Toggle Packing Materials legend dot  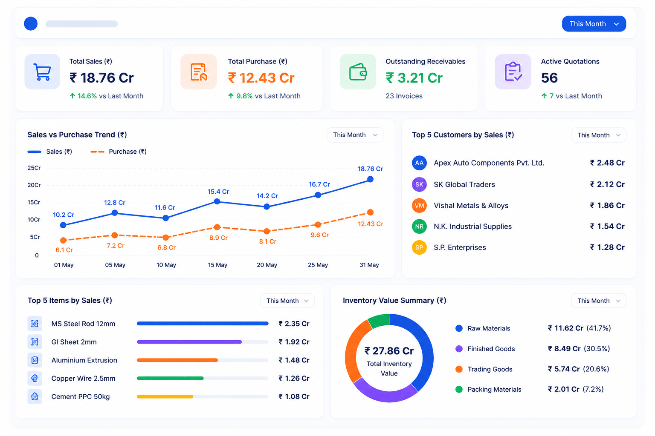tap(459, 389)
